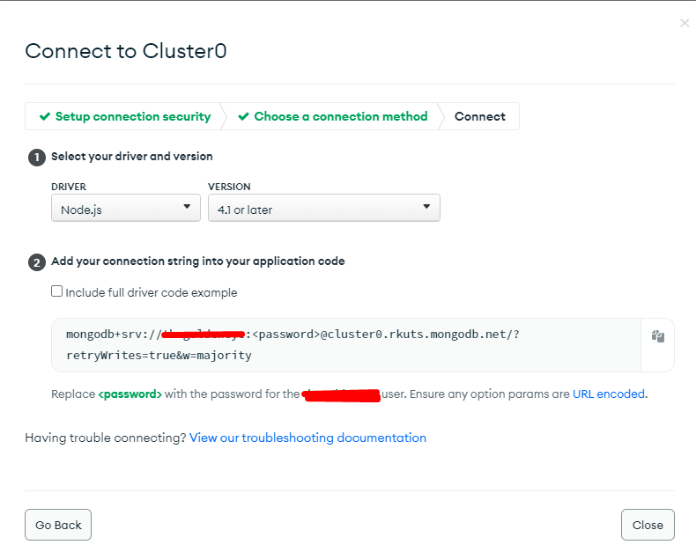Viewport: 696px width, 552px height.
Task: Click the mongodb+srv connection string text
Action: 293,345
